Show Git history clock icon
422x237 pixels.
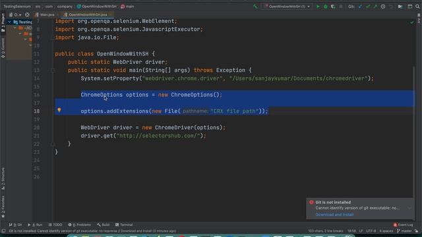[383, 7]
